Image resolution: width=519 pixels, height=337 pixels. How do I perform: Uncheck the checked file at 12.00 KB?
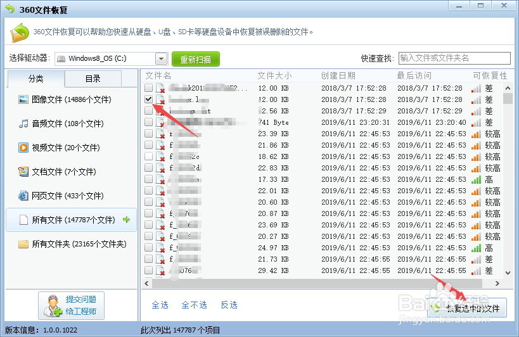coord(149,99)
